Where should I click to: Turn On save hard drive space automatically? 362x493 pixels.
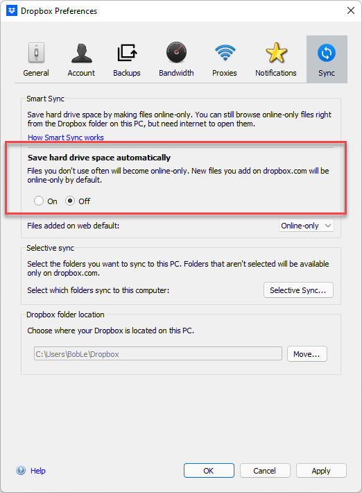coord(39,201)
